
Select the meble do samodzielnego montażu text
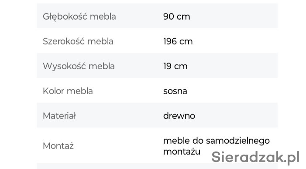(x=217, y=146)
